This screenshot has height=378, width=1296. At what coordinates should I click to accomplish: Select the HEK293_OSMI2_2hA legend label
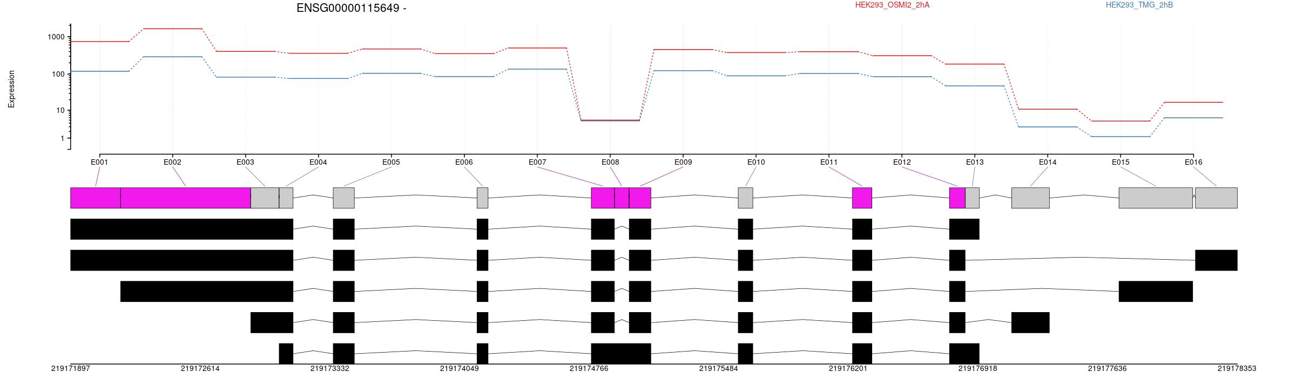tap(892, 5)
